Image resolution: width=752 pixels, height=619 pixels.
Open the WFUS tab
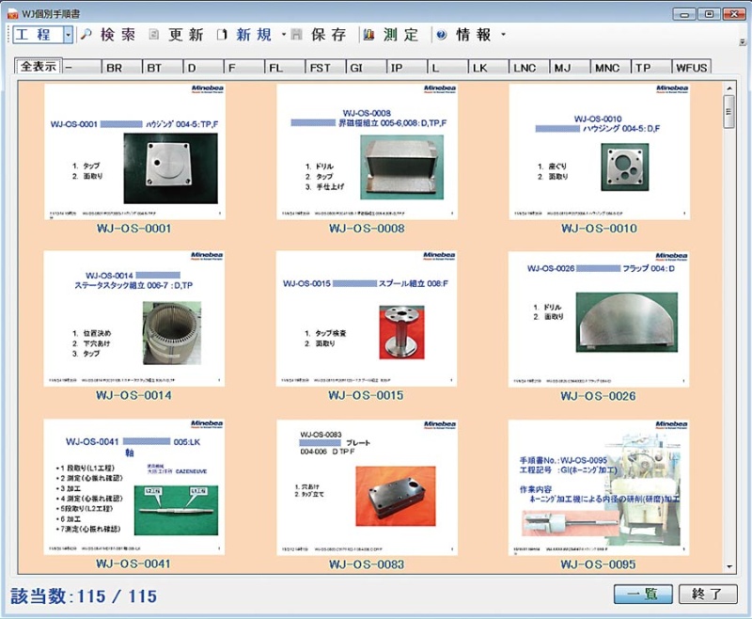[x=691, y=68]
